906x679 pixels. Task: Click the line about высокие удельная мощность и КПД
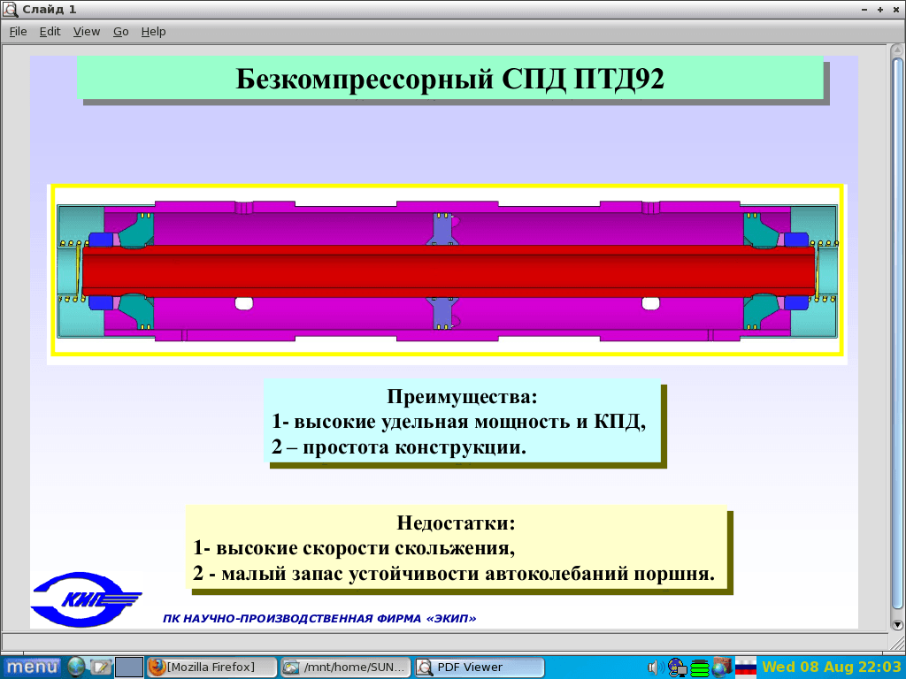(x=459, y=422)
